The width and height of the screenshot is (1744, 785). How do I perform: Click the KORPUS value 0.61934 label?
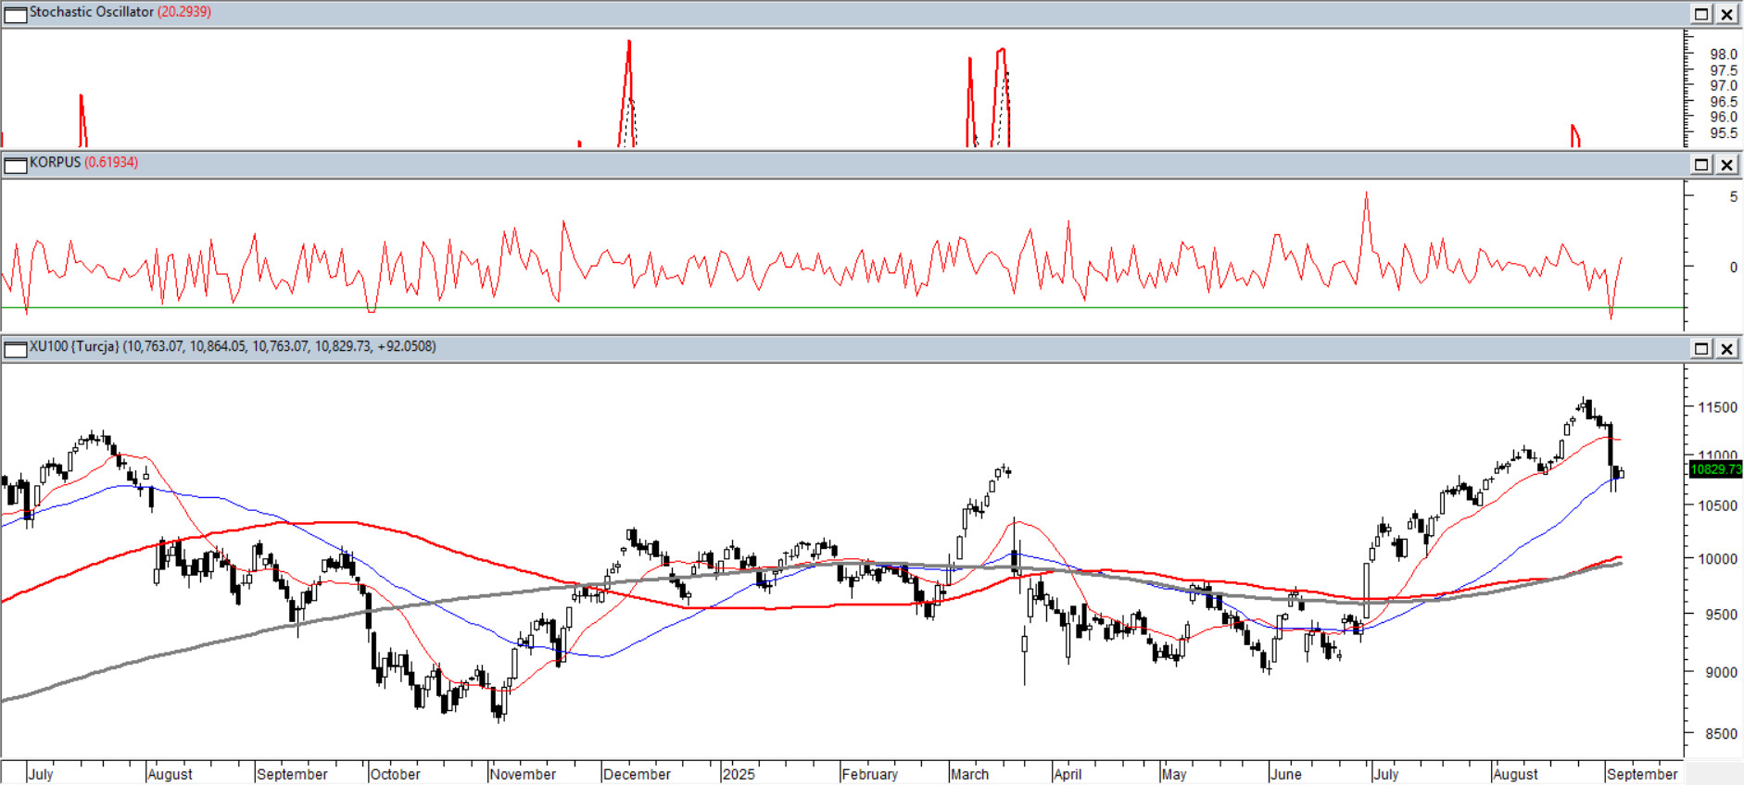pyautogui.click(x=111, y=162)
